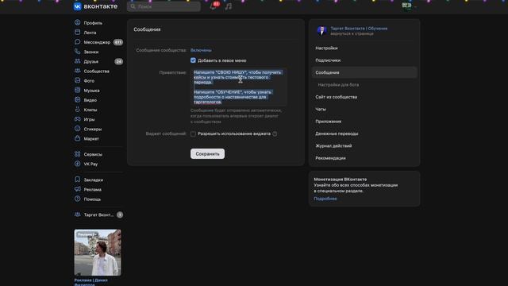This screenshot has height=286, width=508.
Task: Click 'Таргет Вконтакте | Обучение' community link
Action: (x=359, y=29)
